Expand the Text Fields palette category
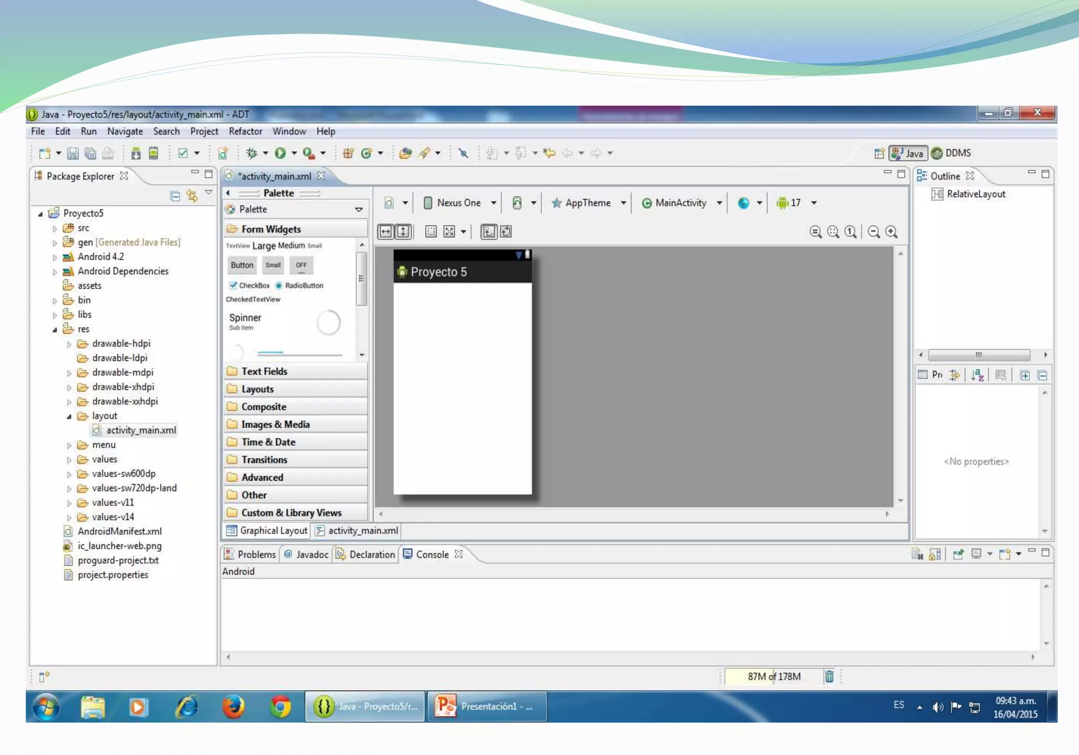1079x755 pixels. click(x=264, y=372)
